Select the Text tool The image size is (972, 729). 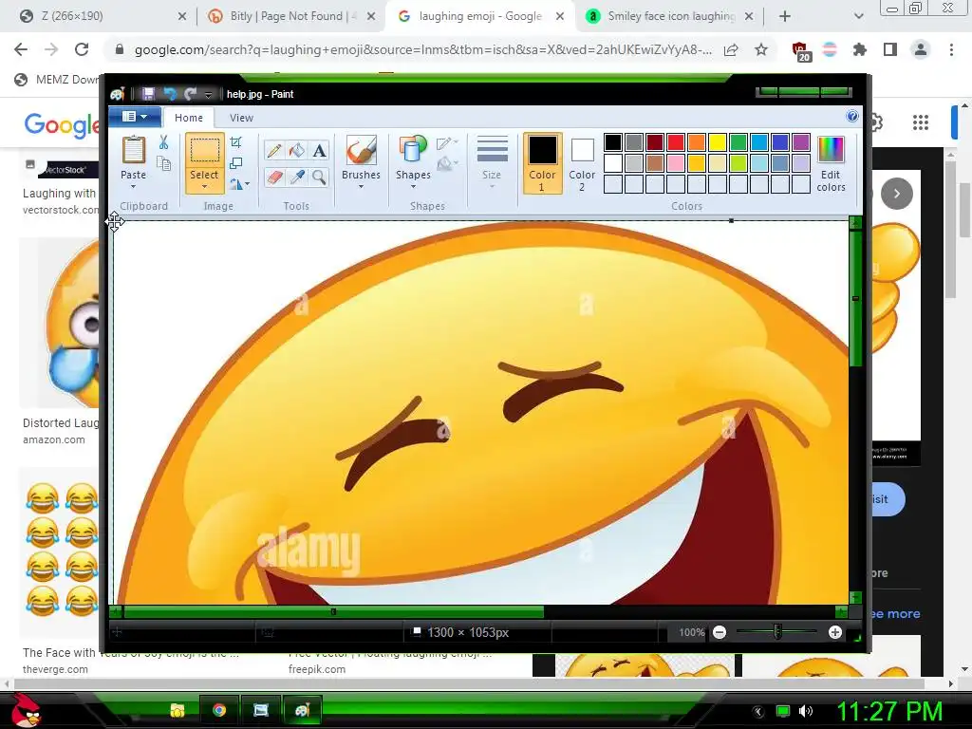coord(319,151)
